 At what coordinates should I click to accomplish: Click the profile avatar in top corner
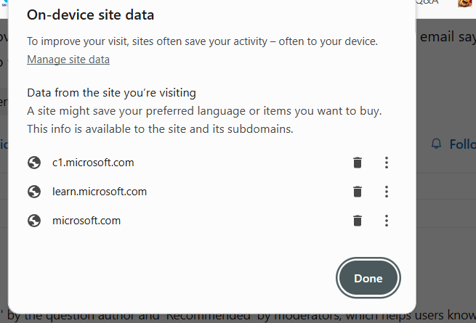click(465, 3)
